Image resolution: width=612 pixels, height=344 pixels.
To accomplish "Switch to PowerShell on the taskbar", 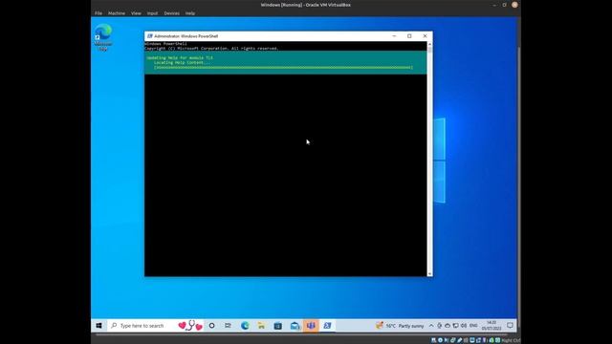I will 327,325.
